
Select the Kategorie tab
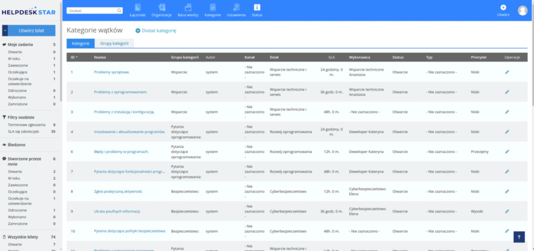tap(81, 43)
